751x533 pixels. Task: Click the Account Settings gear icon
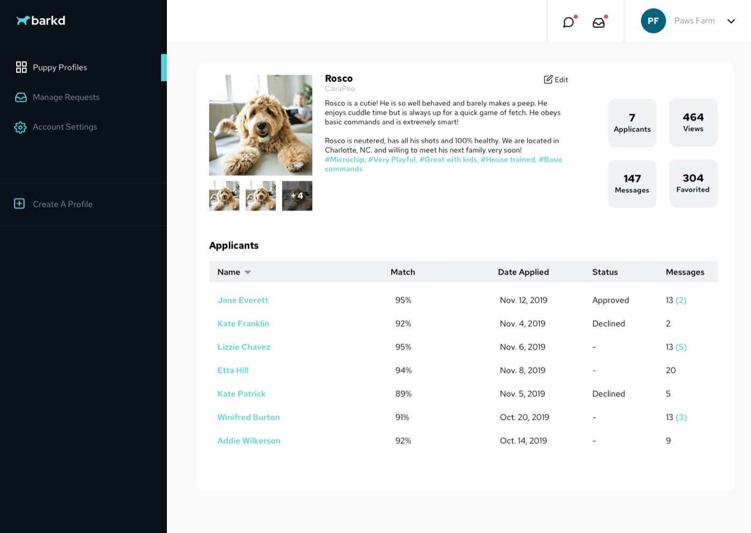(x=20, y=127)
